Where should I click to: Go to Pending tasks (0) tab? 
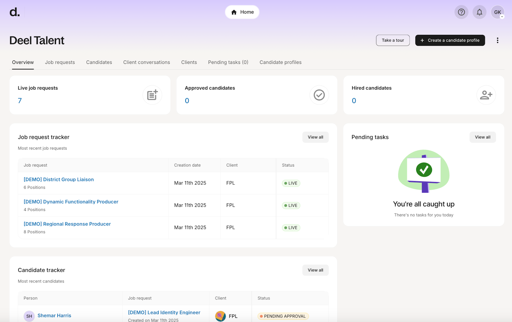[228, 62]
